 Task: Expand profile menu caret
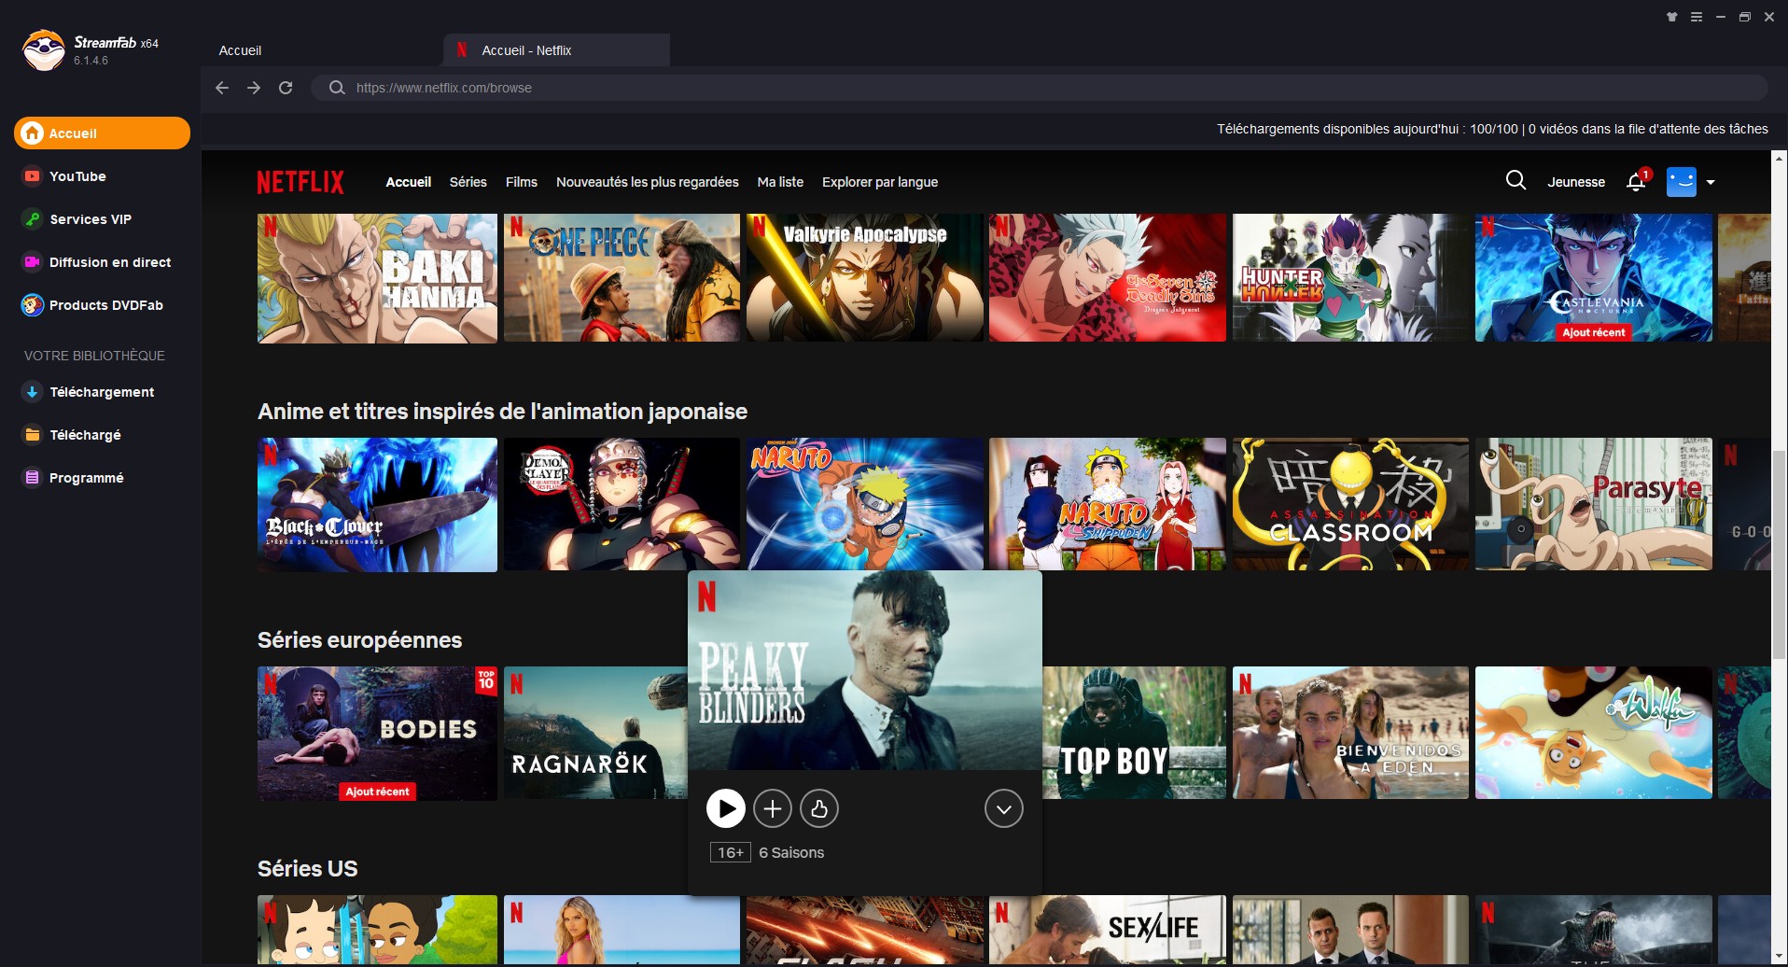click(1711, 182)
